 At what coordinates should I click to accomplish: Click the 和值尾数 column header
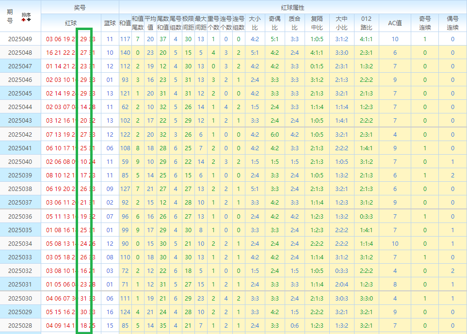138,23
